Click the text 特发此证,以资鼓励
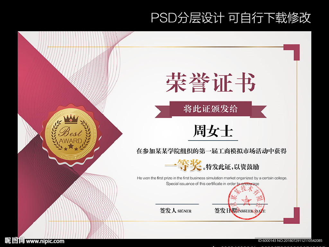Screen dimensions: 329x247 233,167
